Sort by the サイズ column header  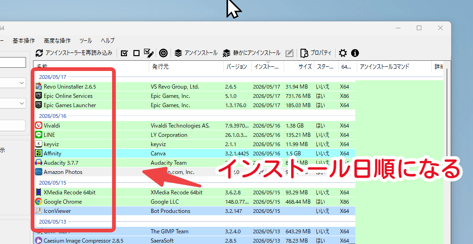coord(299,67)
